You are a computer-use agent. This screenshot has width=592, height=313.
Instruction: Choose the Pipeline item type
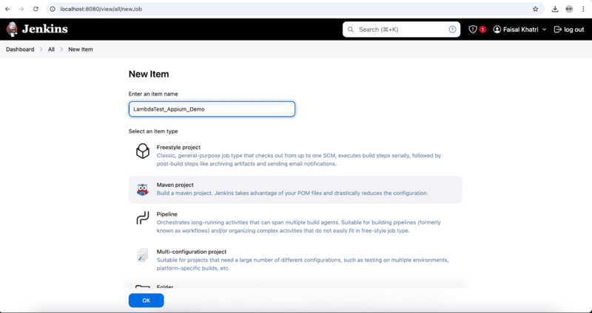tap(295, 222)
